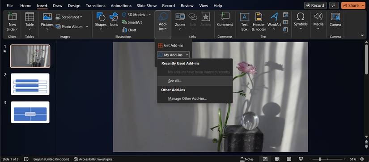Click the zoom in plus button
369x162 pixels.
coord(345,159)
